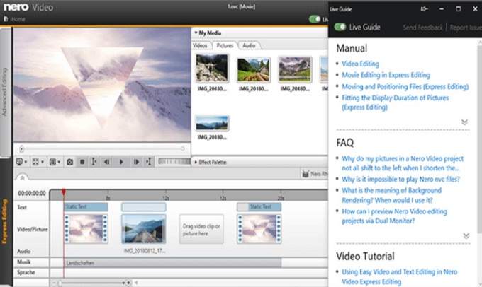Expand more FAQ entries with chevron
The width and height of the screenshot is (482, 287).
coord(466,235)
